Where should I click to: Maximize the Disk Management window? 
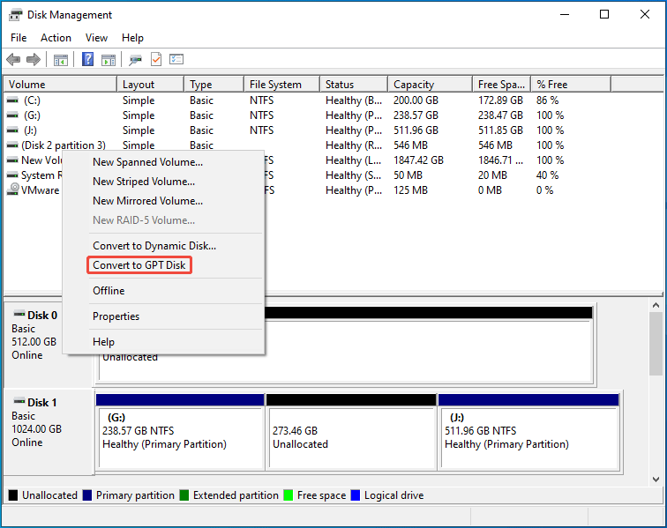click(x=604, y=14)
